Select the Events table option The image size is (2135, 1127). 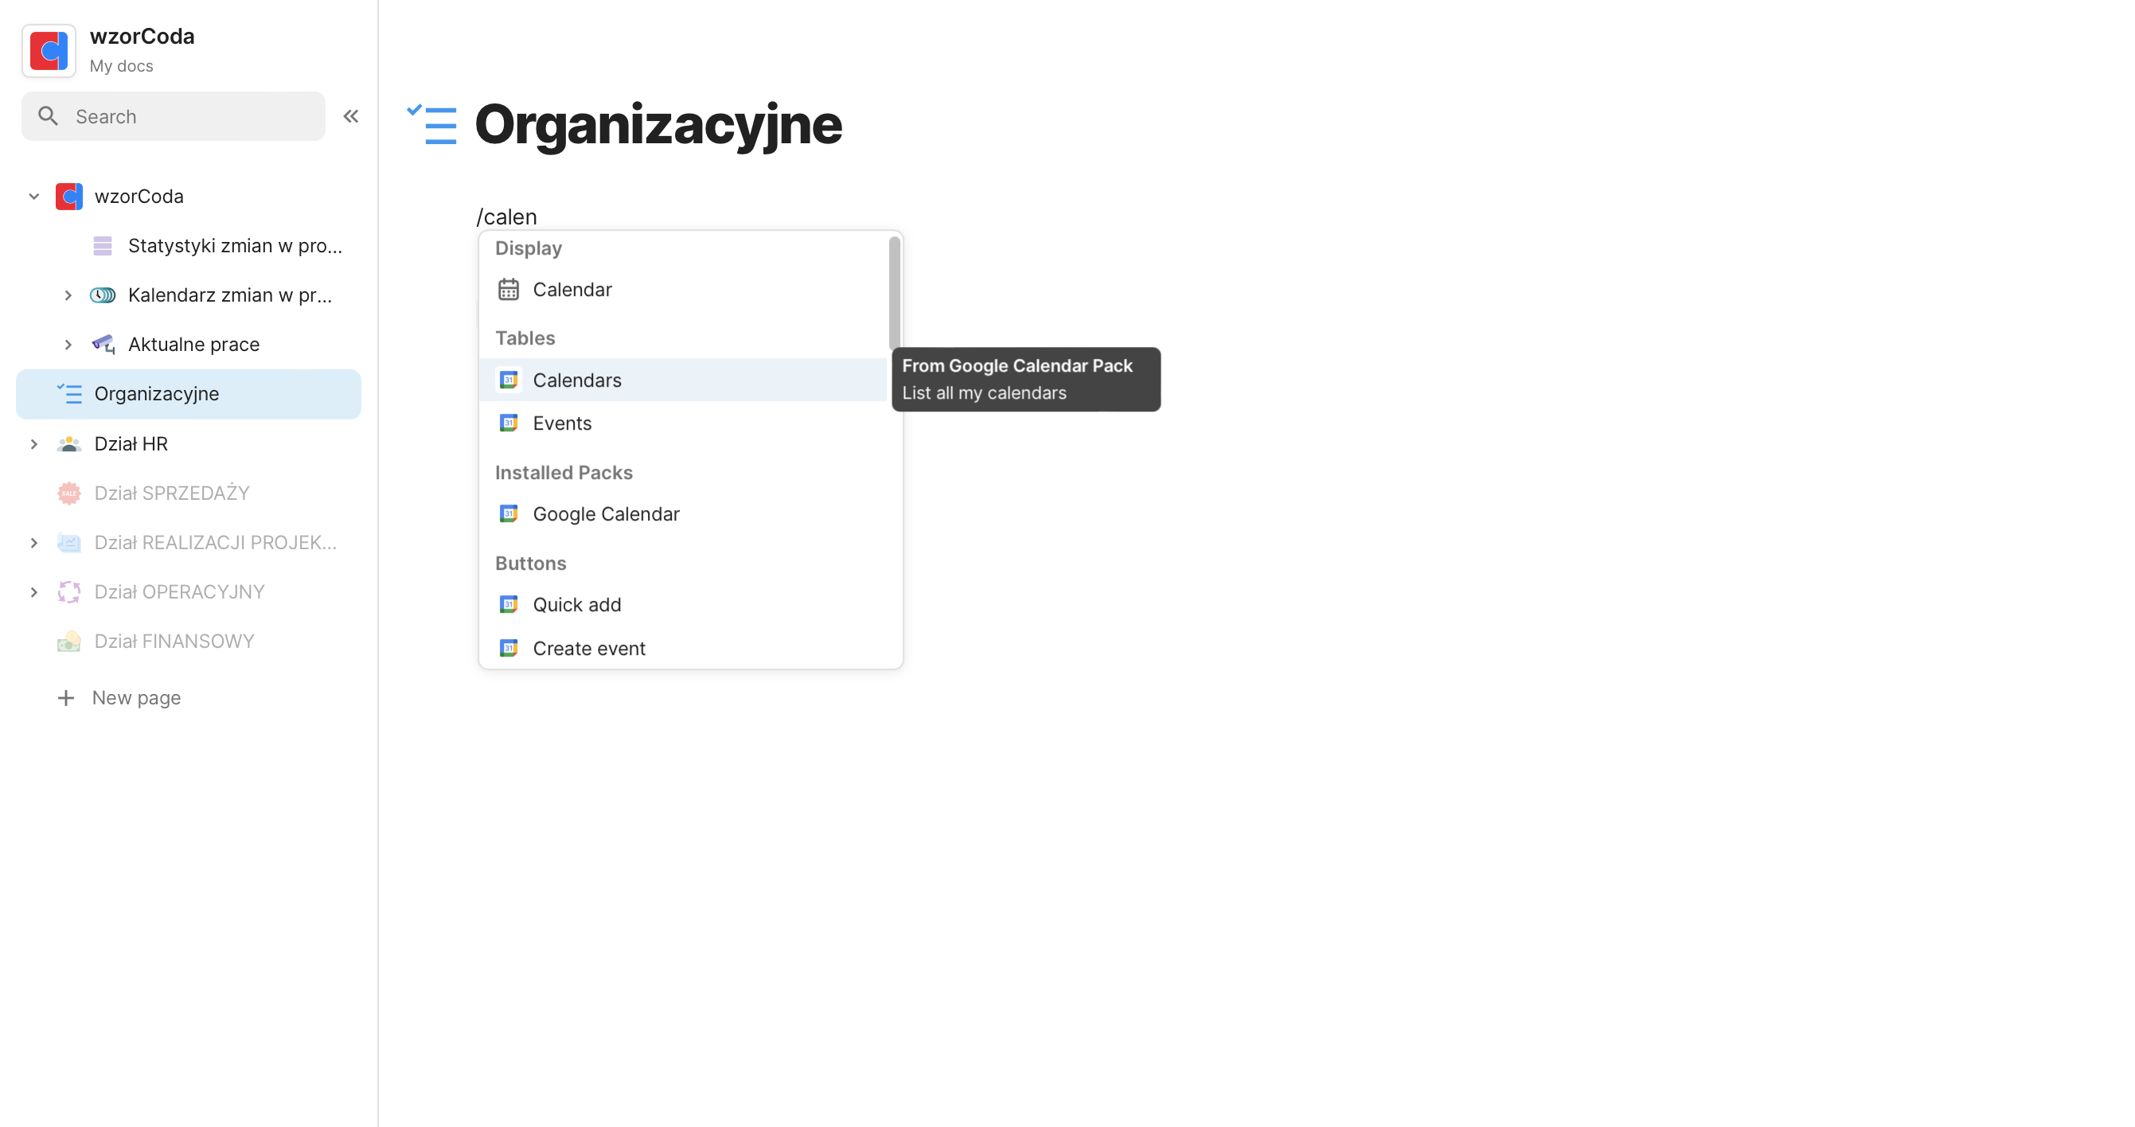[x=562, y=423]
